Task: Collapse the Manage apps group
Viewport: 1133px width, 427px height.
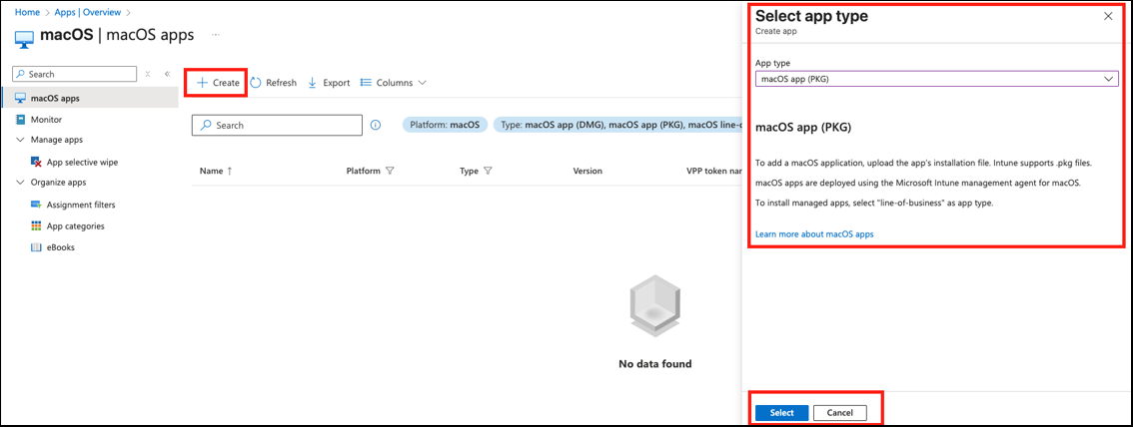Action: pyautogui.click(x=21, y=140)
